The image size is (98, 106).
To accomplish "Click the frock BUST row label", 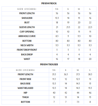I will click(x=27, y=23).
